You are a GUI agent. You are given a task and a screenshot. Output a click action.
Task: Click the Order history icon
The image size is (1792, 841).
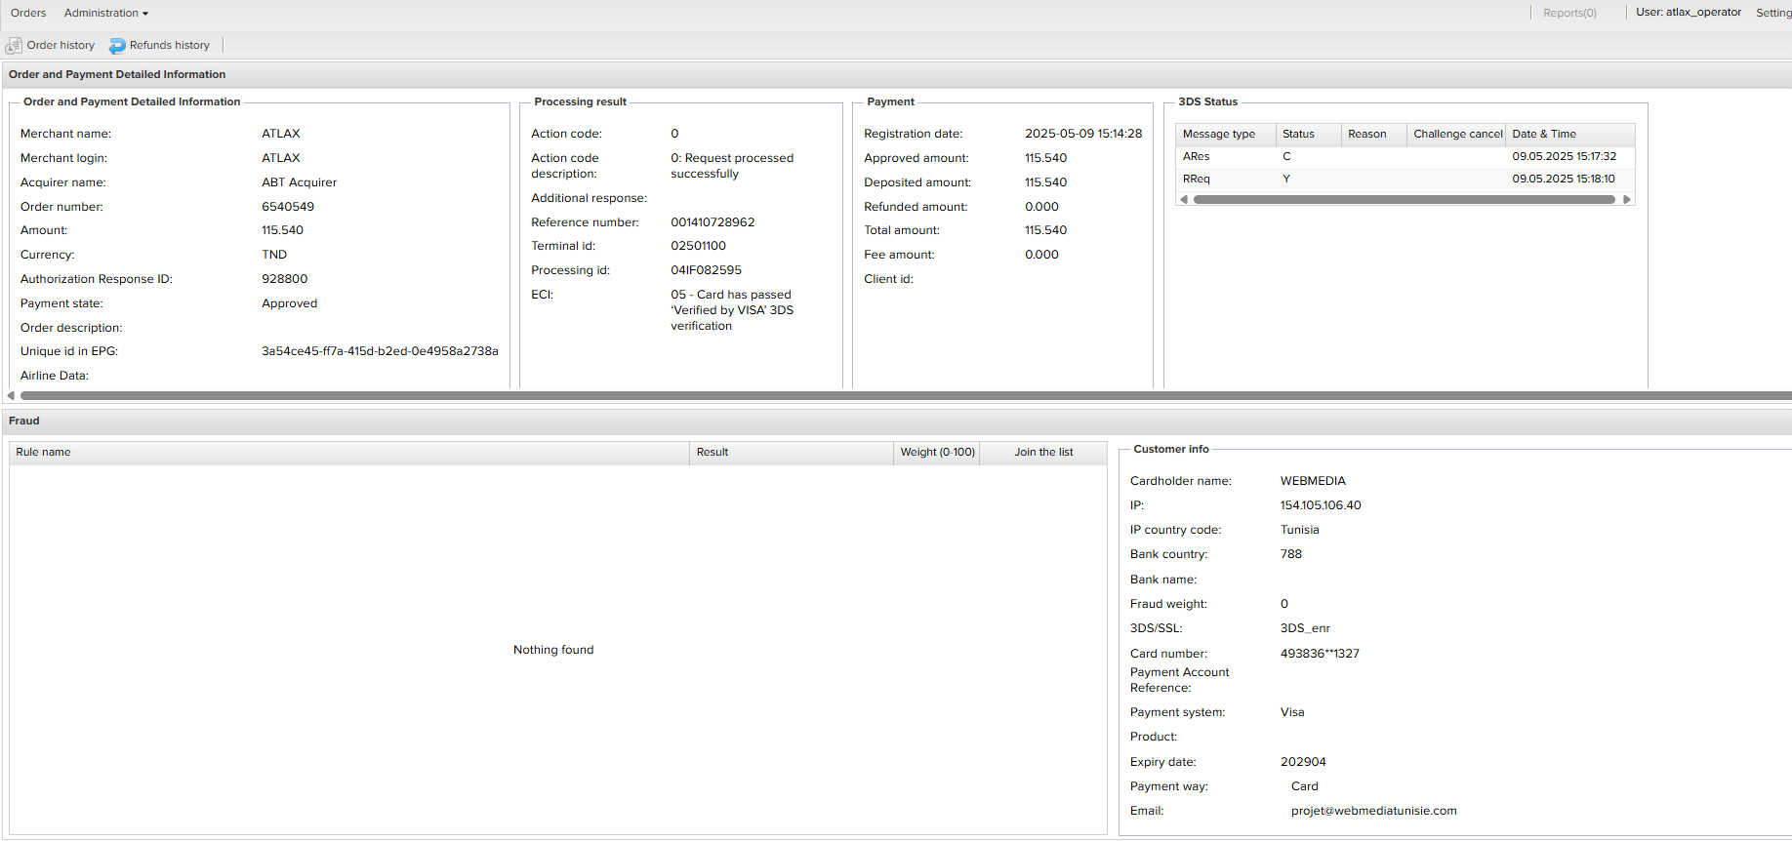[x=14, y=46]
